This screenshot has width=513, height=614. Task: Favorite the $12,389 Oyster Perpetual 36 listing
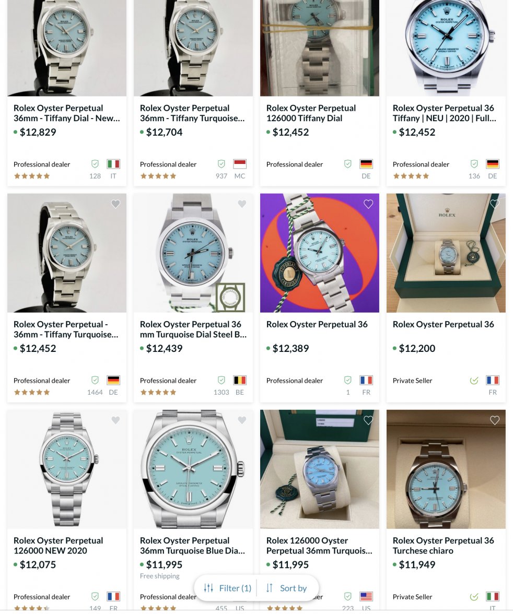[368, 204]
